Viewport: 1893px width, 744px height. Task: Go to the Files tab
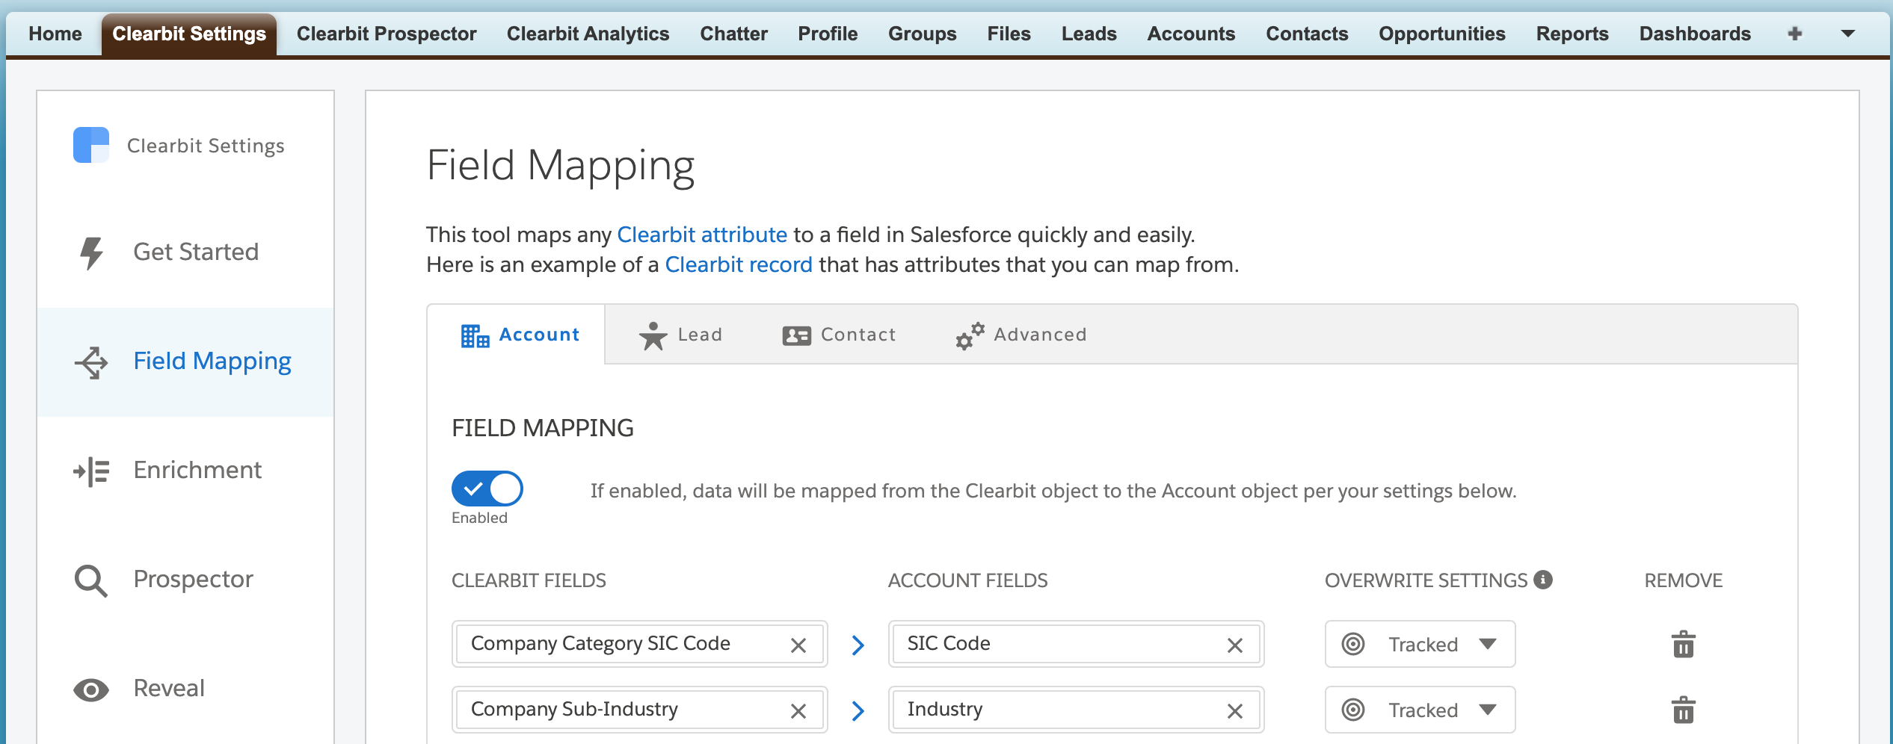[x=1009, y=34]
